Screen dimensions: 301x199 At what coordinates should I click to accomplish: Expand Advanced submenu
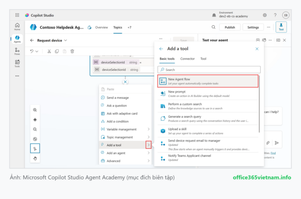148,161
